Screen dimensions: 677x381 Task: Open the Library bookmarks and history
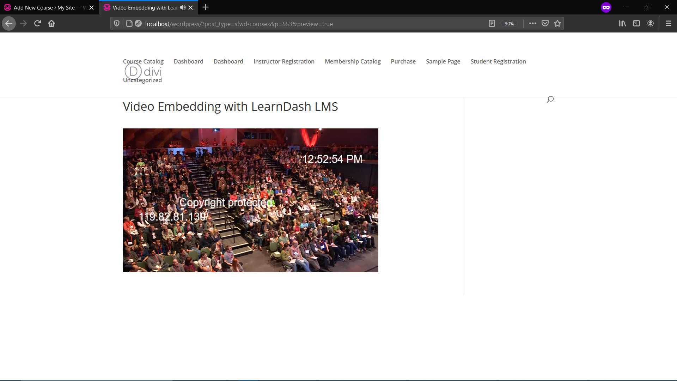(622, 24)
